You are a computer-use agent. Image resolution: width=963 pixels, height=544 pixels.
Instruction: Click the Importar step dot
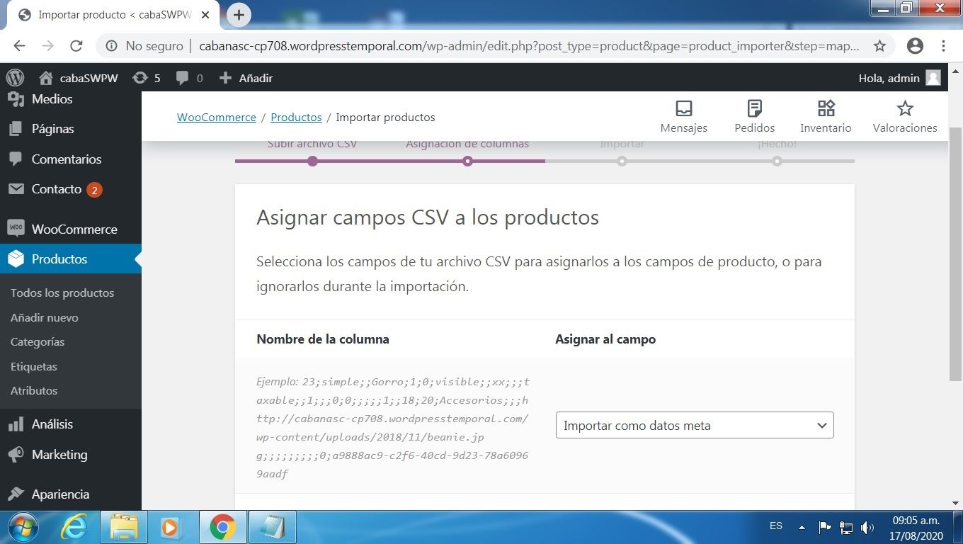(622, 161)
